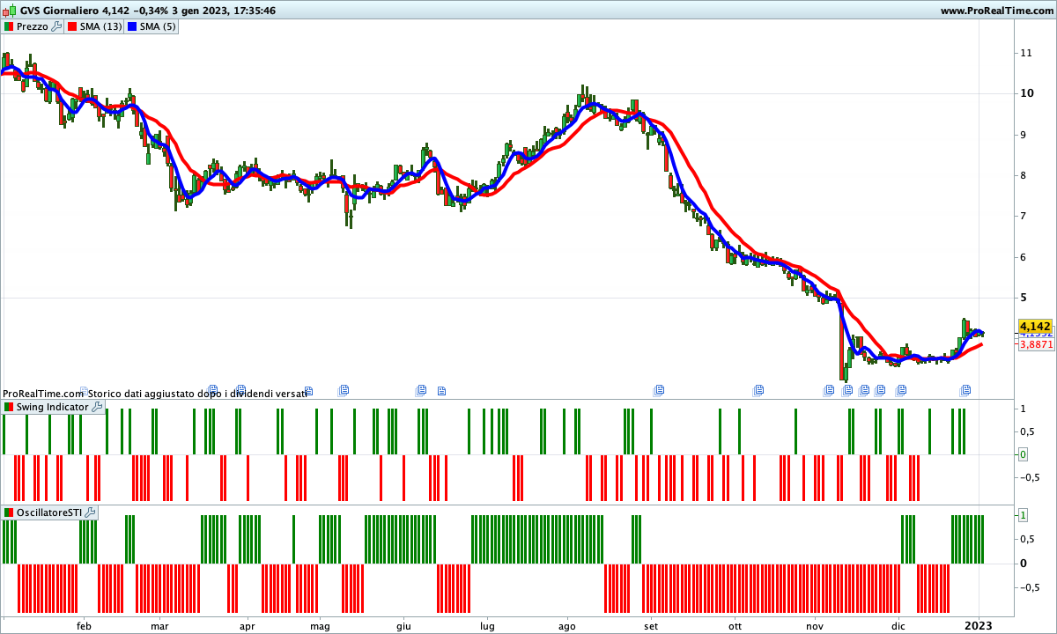Click the green 0 value tag on Swing Indicator
This screenshot has width=1057, height=634.
(1023, 454)
